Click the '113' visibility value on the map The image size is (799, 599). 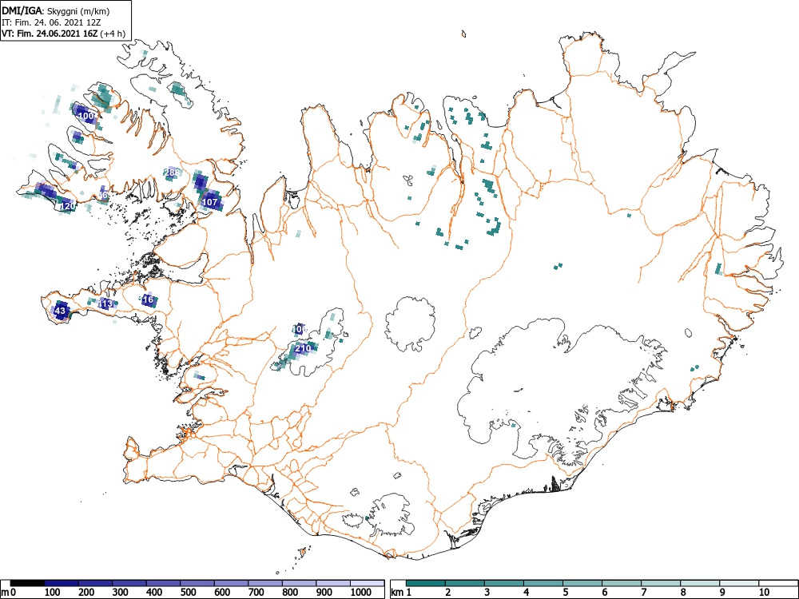105,304
